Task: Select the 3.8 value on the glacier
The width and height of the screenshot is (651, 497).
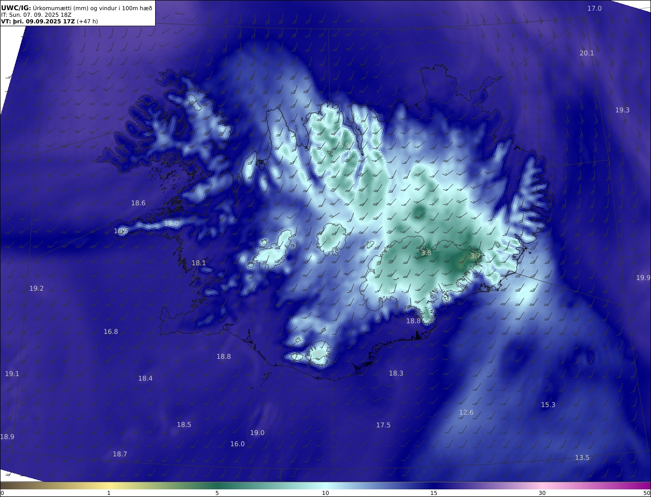Action: click(x=426, y=253)
